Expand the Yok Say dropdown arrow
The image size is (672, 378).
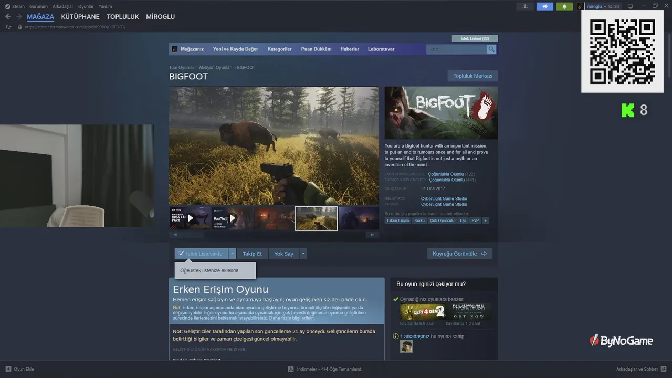303,254
